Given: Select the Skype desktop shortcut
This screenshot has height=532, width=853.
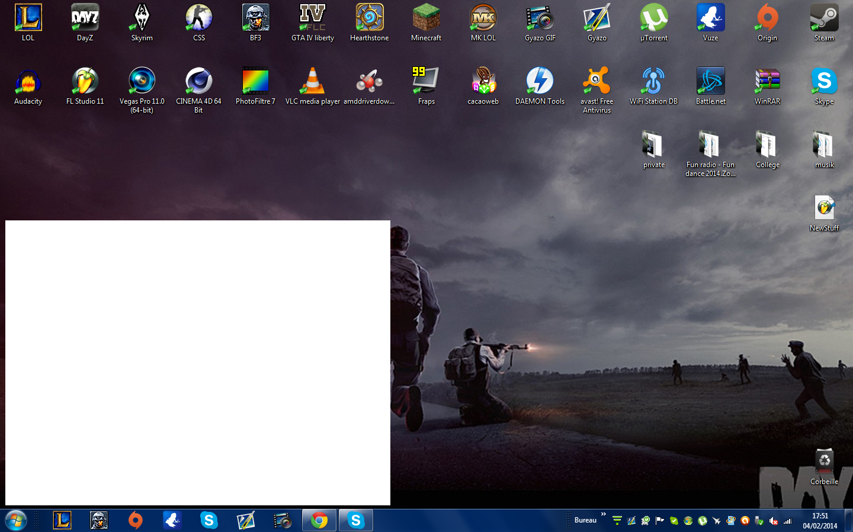Looking at the screenshot, I should tap(825, 86).
